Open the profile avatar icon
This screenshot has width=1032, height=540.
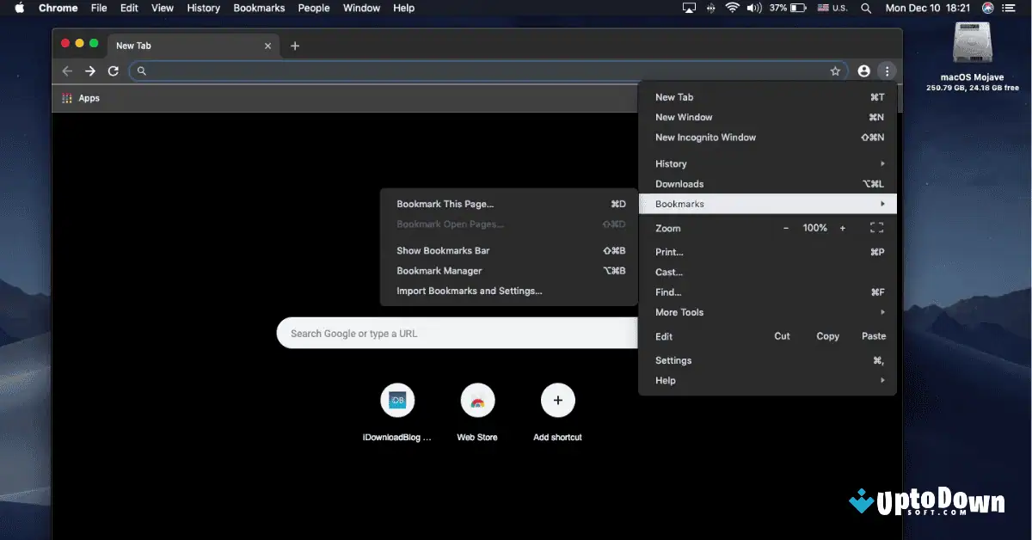click(863, 71)
